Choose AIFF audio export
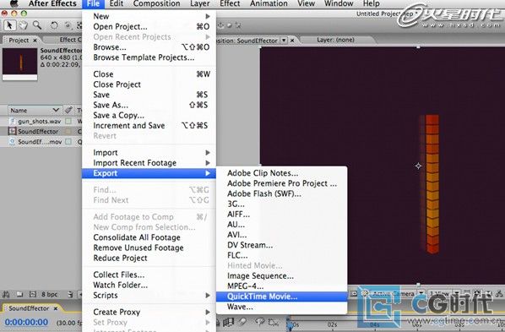 (282, 215)
